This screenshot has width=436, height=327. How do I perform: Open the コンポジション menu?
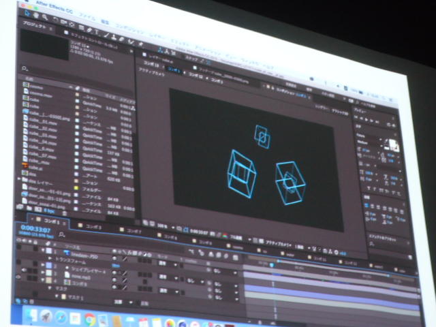[x=130, y=30]
